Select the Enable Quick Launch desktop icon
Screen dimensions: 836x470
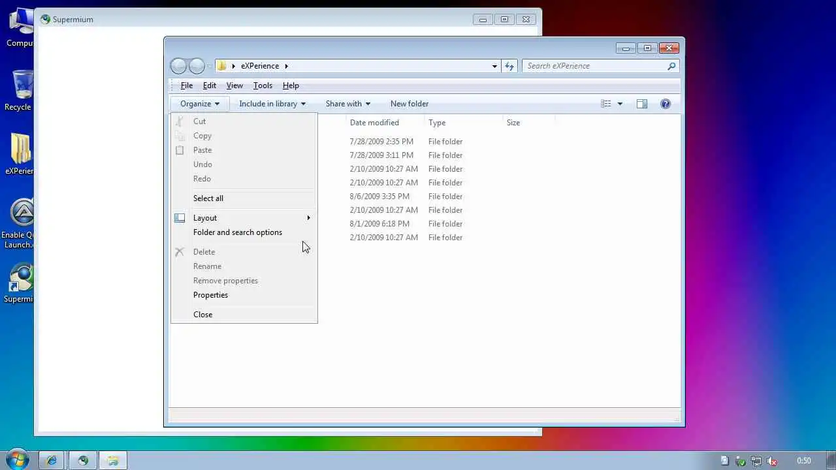[20, 223]
